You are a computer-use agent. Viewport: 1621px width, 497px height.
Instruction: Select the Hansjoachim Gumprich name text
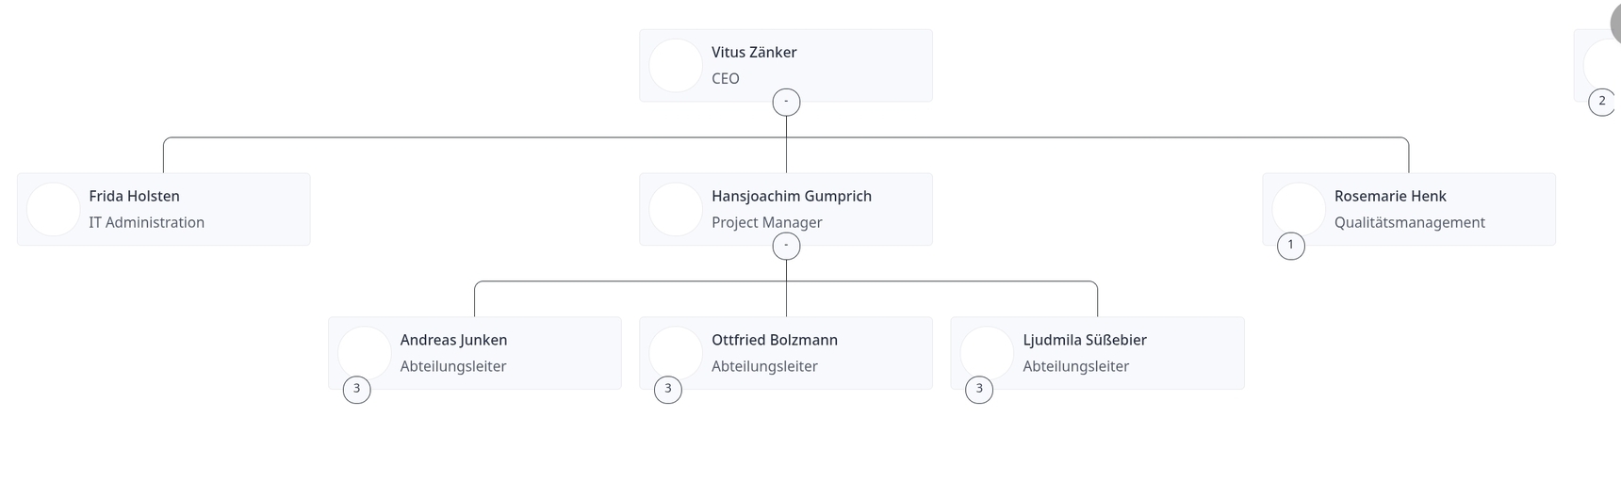(792, 197)
